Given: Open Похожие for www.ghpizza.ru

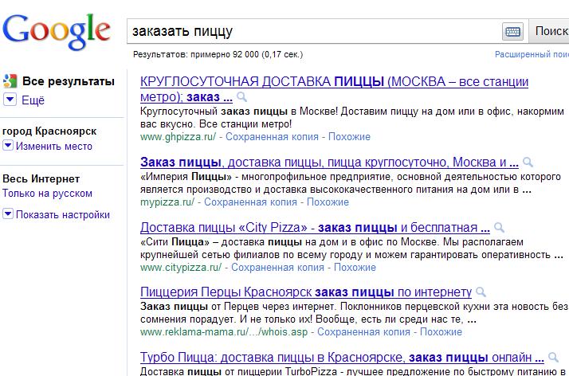Looking at the screenshot, I should (350, 137).
